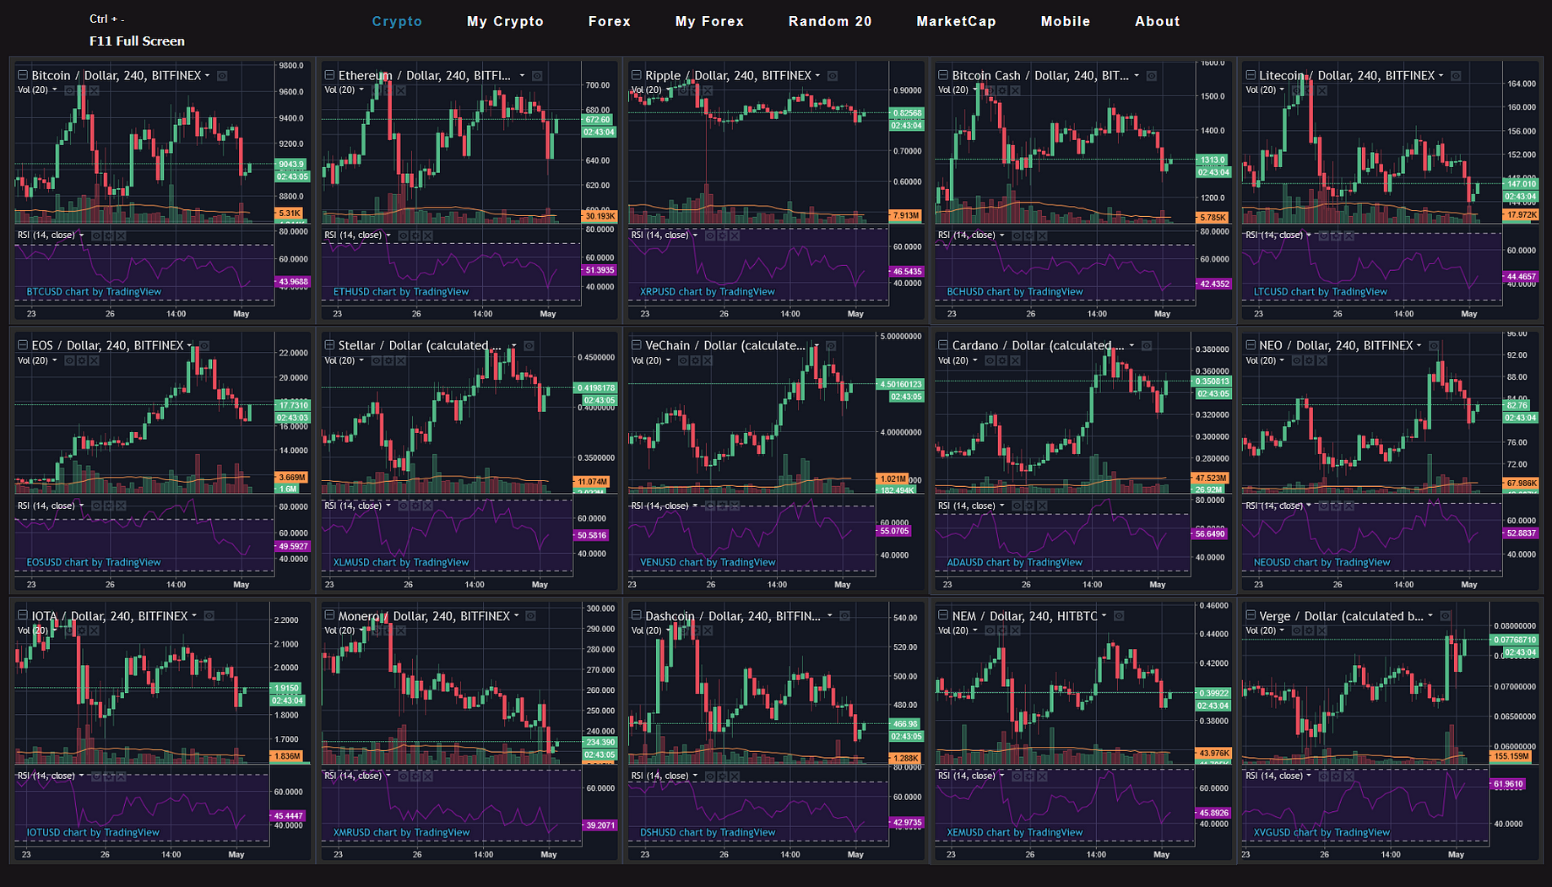Screen dimensions: 1552x887
Task: Hide the Monero price series with its eye icon
Action: pos(531,616)
